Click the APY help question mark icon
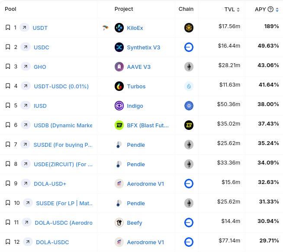The image size is (283, 252). coord(270,9)
